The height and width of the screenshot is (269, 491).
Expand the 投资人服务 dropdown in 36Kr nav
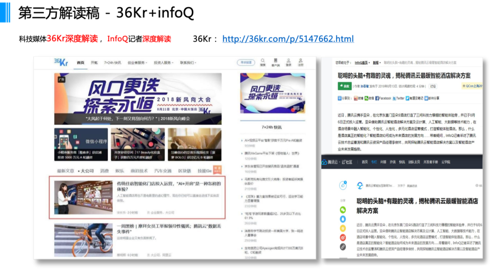pyautogui.click(x=164, y=63)
